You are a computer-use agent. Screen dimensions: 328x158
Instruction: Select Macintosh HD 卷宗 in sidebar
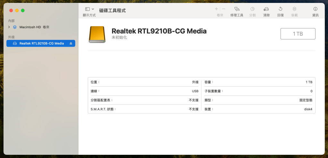pyautogui.click(x=34, y=27)
